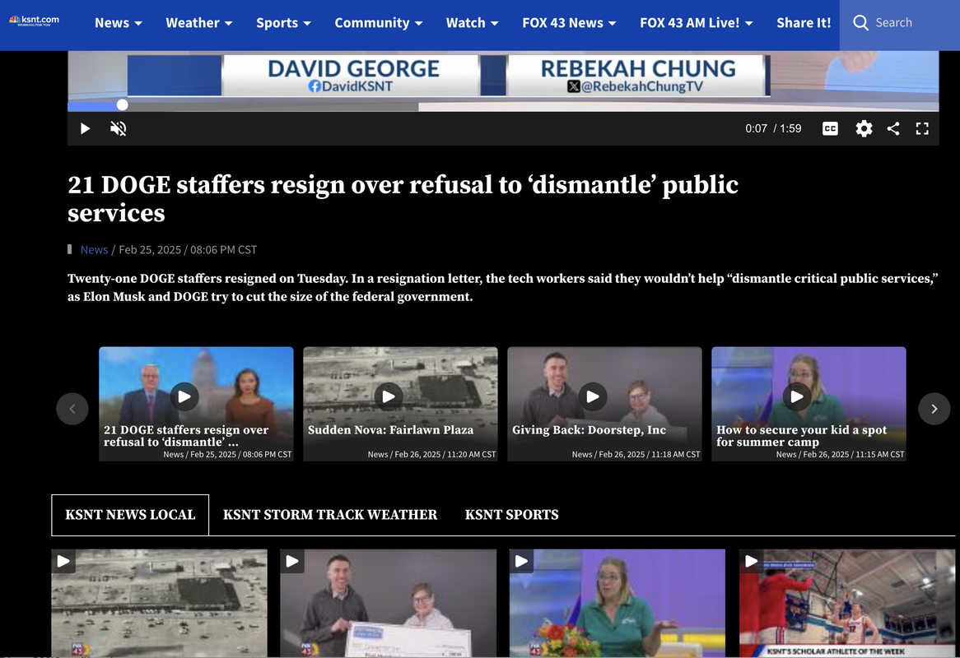The image size is (960, 658).
Task: Show next videos in carousel
Action: pos(934,409)
